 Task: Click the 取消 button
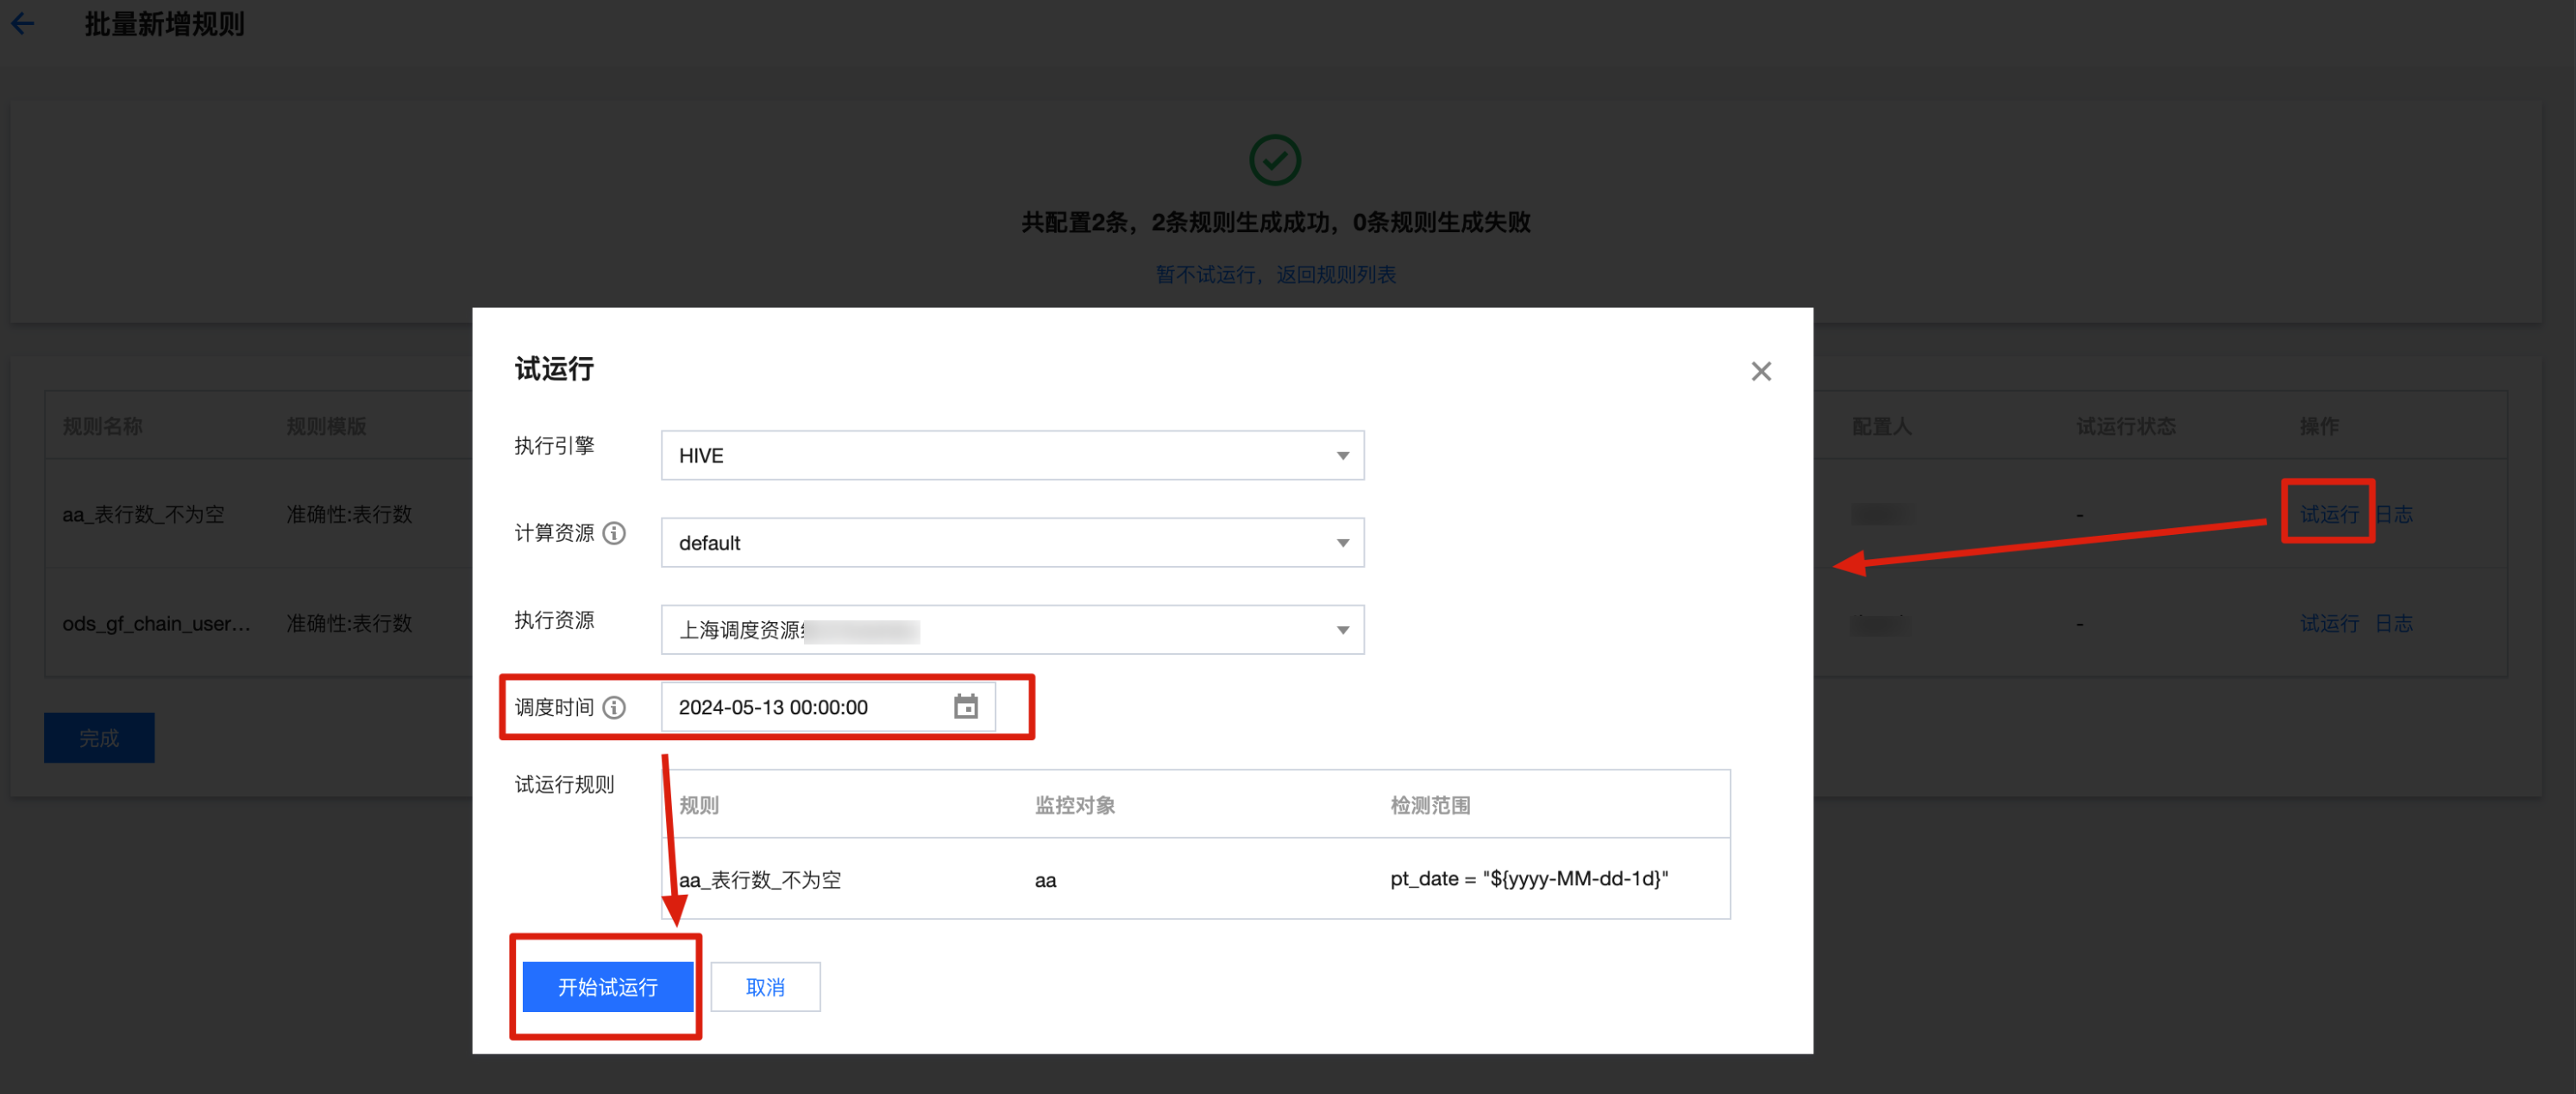pos(765,986)
